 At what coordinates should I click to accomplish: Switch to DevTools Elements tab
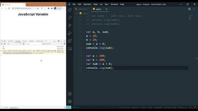(x=11, y=41)
